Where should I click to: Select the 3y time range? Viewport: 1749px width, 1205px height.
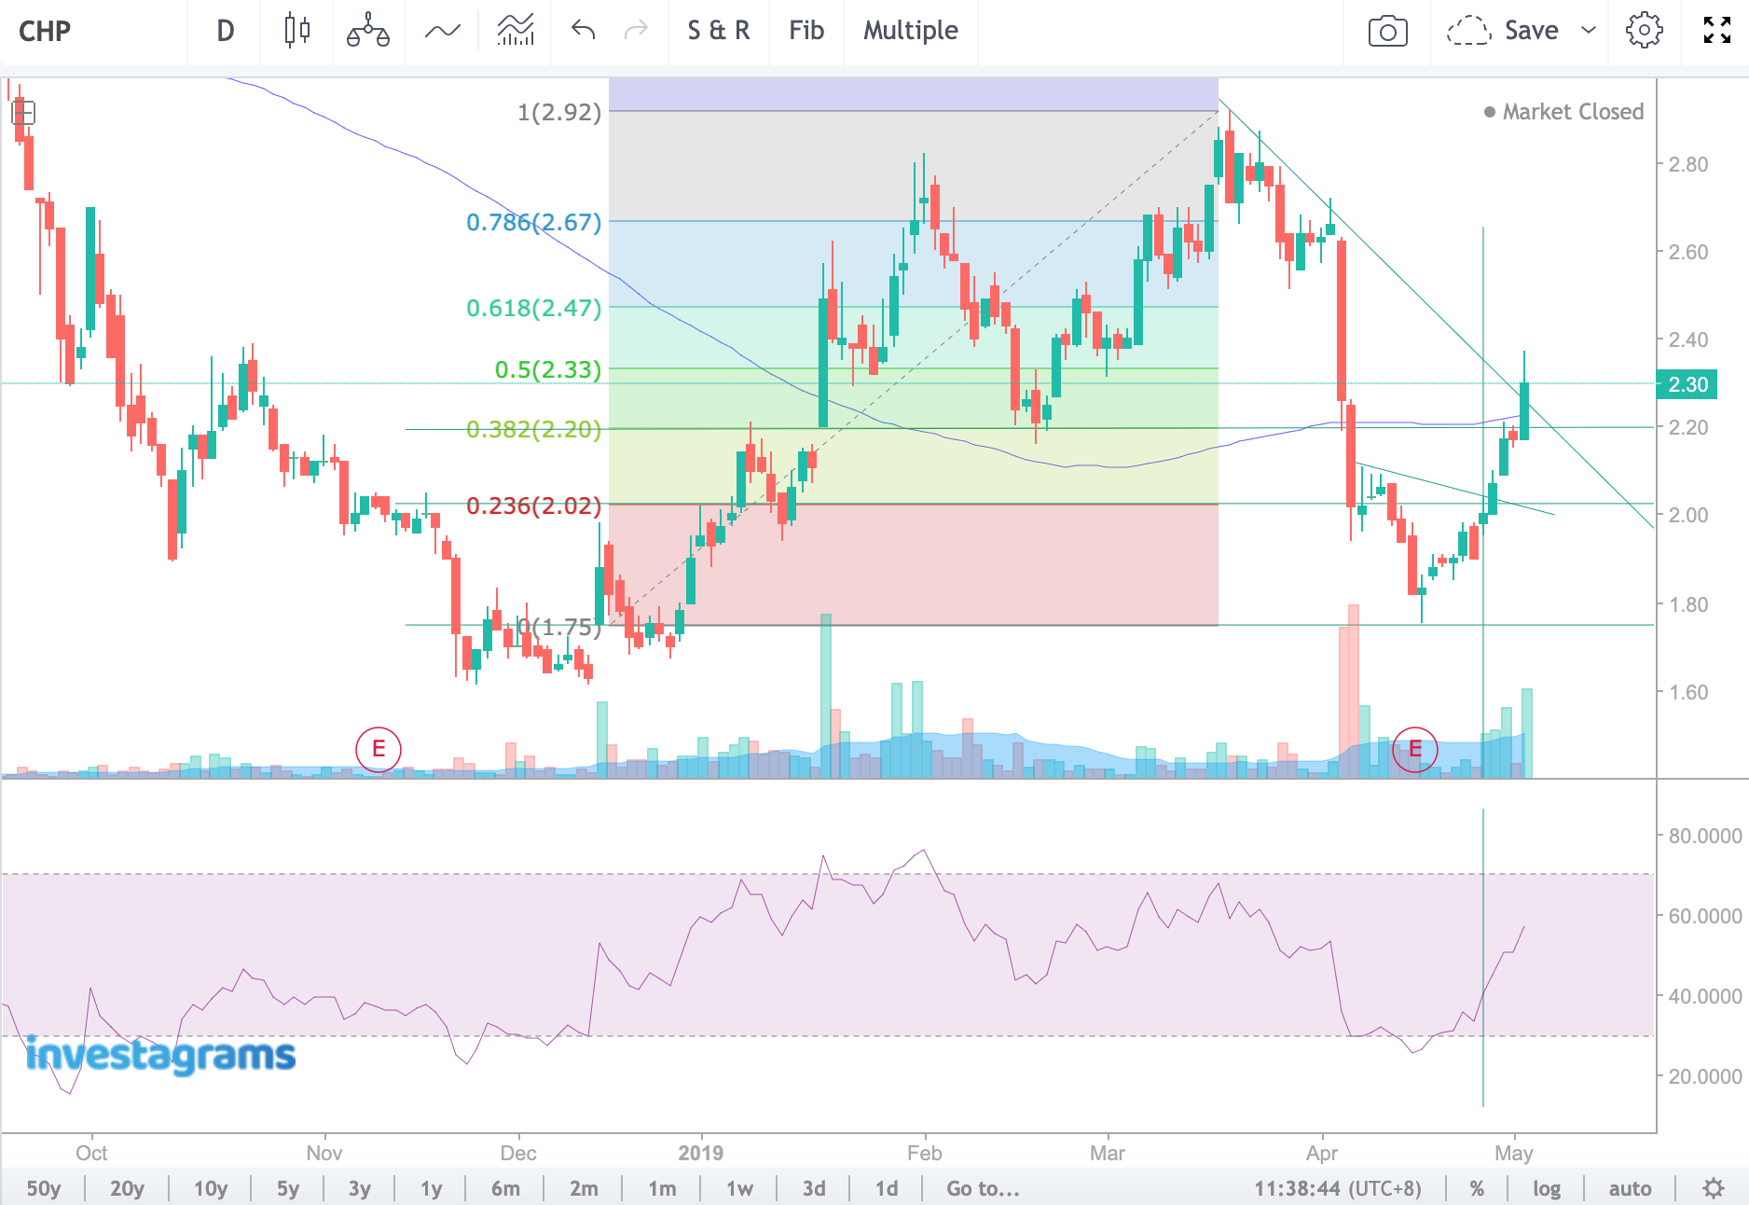pos(360,1188)
